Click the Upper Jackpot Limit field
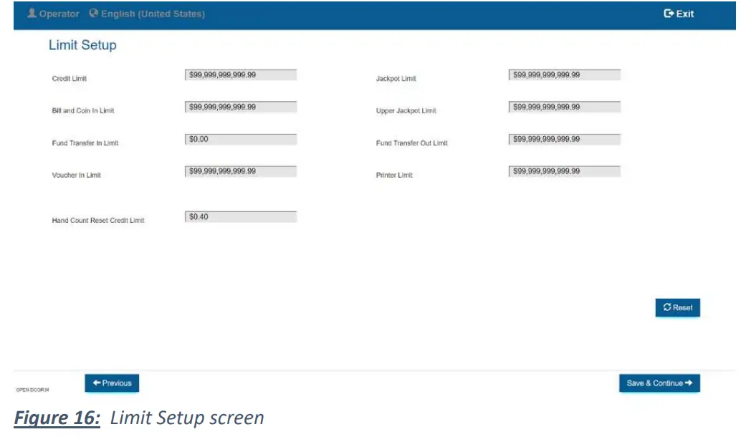The height and width of the screenshot is (447, 741). (565, 107)
